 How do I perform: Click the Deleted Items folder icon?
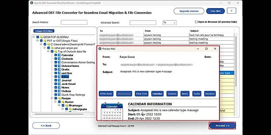point(59,66)
